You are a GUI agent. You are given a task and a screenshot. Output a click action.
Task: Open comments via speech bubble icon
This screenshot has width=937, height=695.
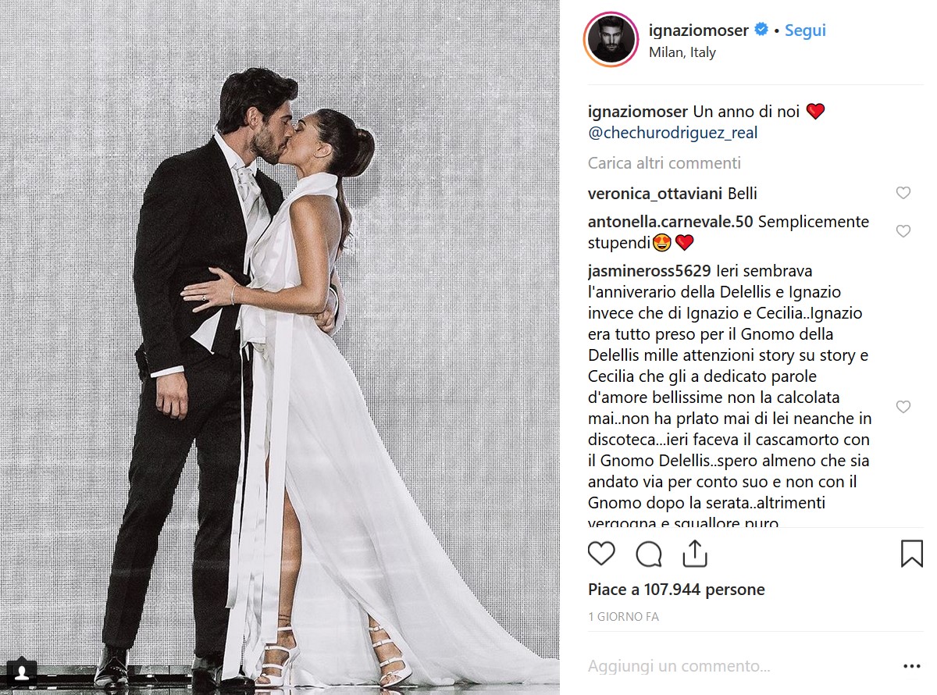click(649, 554)
